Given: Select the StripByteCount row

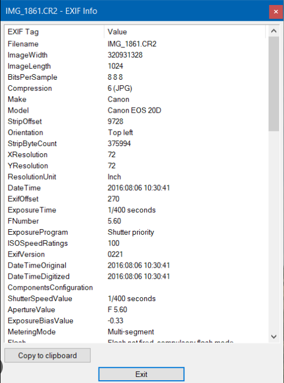Looking at the screenshot, I should pyautogui.click(x=135, y=144).
